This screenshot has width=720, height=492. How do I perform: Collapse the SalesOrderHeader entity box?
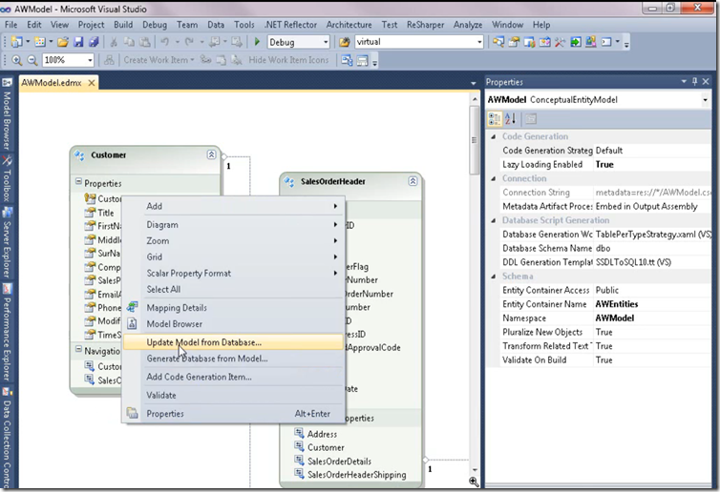413,181
